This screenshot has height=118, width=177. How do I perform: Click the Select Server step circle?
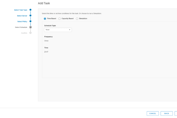point(31,15)
